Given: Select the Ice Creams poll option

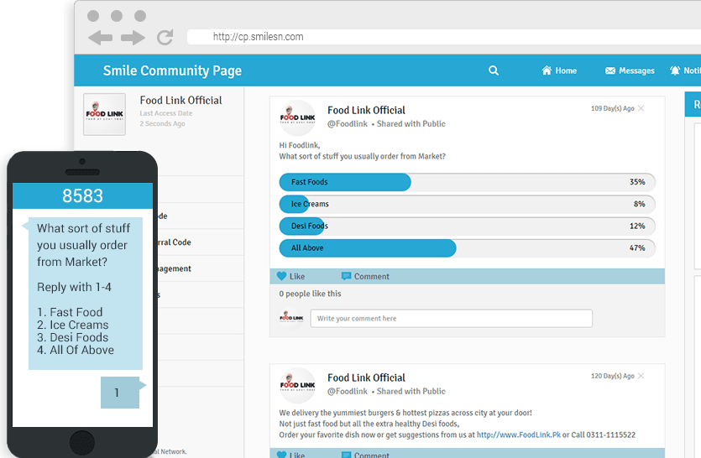Looking at the screenshot, I should [294, 204].
